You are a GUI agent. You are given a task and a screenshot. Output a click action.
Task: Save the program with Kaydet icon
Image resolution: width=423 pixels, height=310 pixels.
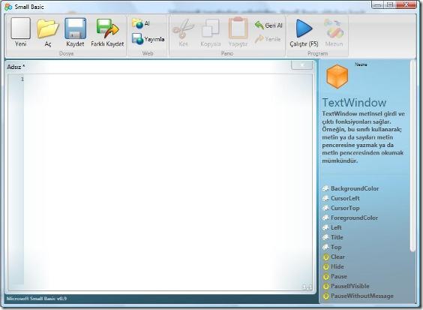pyautogui.click(x=75, y=29)
